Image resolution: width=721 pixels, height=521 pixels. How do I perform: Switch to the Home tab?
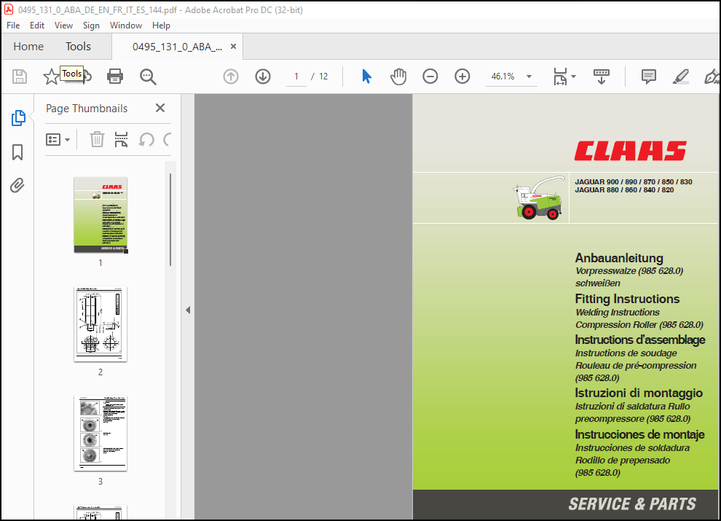[28, 47]
